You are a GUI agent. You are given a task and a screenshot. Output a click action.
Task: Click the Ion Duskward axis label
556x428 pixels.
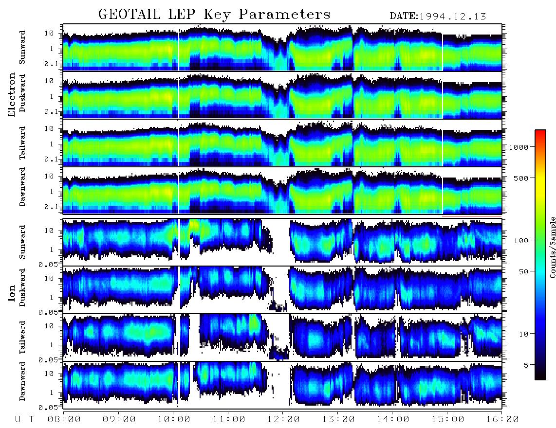22,287
